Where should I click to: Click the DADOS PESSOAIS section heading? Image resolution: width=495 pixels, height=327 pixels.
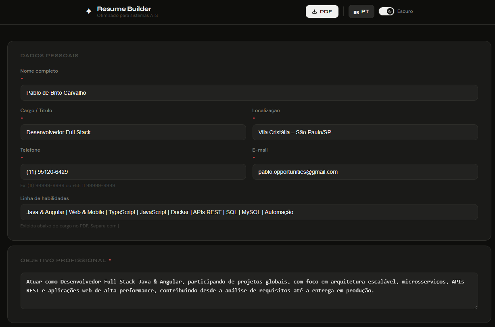click(x=49, y=56)
